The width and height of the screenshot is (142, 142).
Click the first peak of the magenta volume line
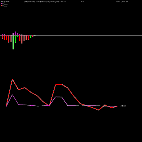coord(12,95)
